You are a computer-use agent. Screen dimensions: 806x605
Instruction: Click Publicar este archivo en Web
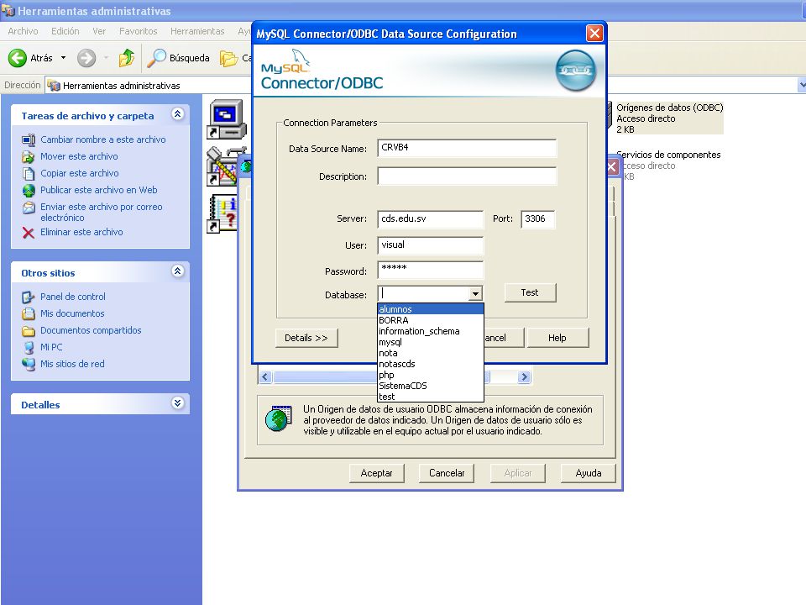click(99, 190)
